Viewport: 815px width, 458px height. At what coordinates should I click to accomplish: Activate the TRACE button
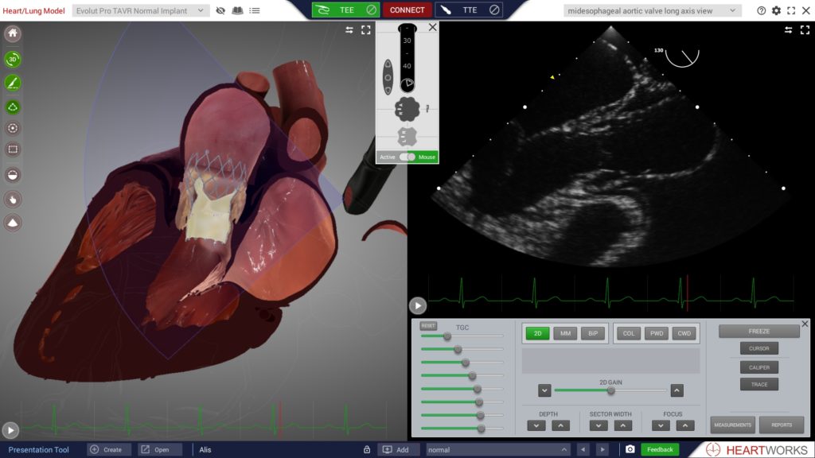click(758, 385)
